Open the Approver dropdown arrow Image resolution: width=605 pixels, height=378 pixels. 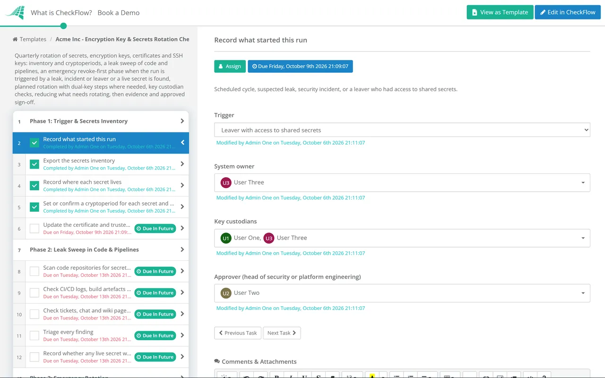(x=583, y=293)
